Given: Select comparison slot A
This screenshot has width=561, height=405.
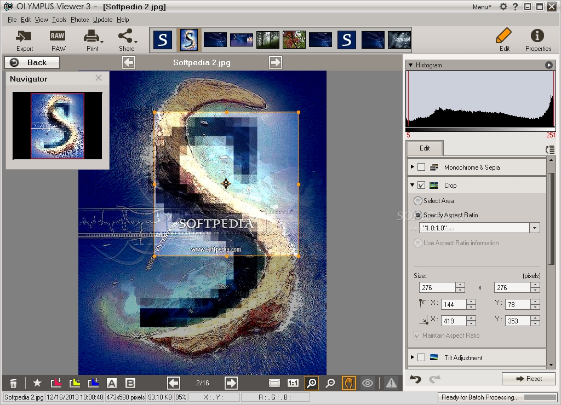Looking at the screenshot, I should 112,383.
